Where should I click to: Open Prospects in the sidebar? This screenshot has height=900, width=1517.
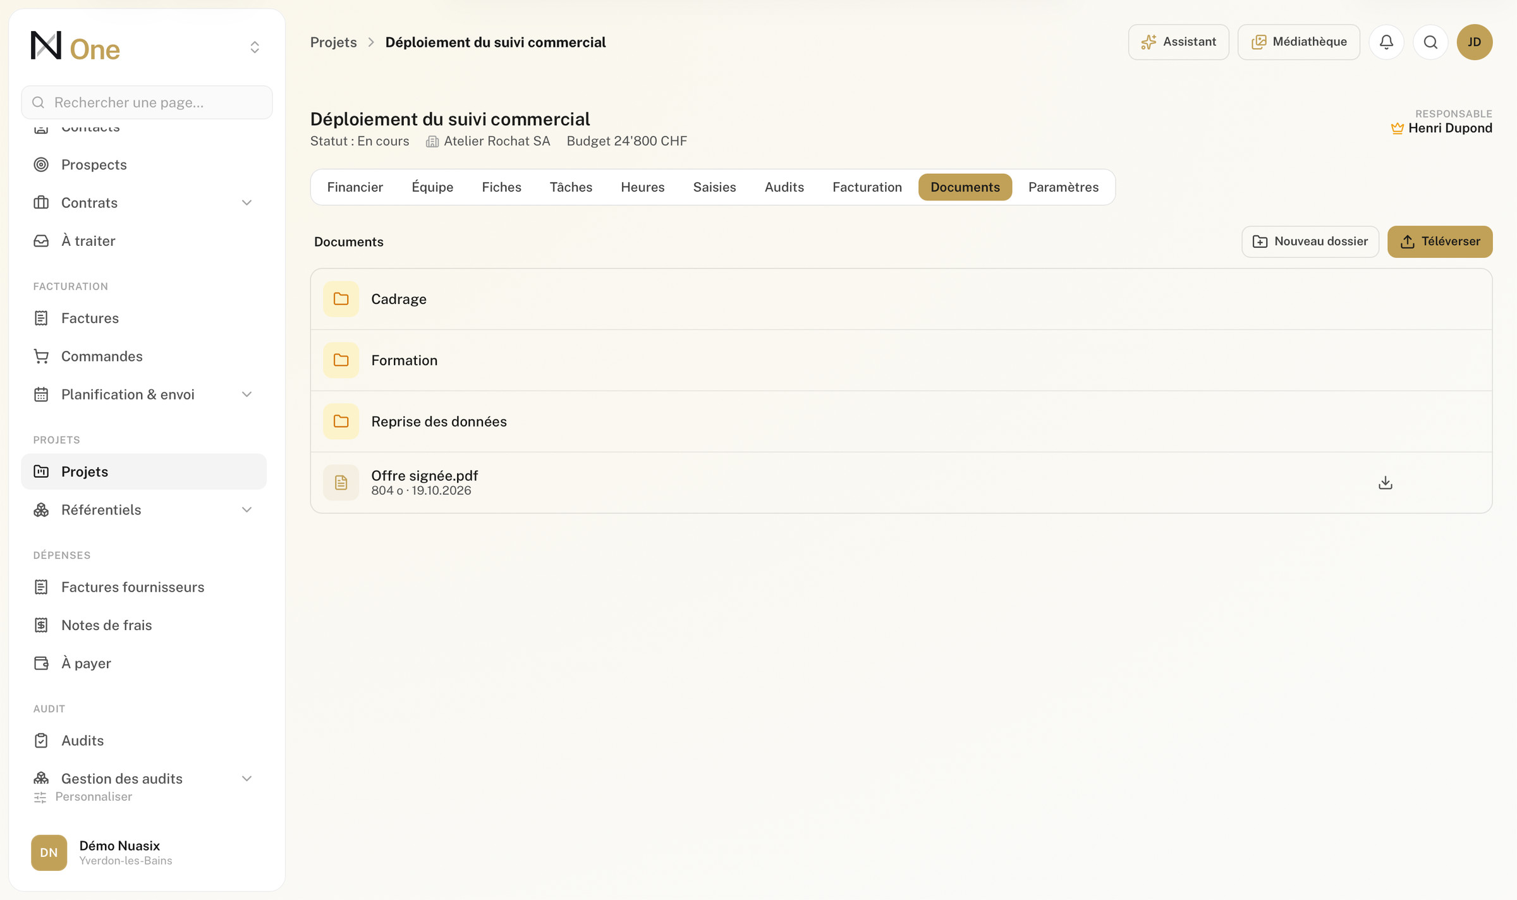pyautogui.click(x=143, y=164)
